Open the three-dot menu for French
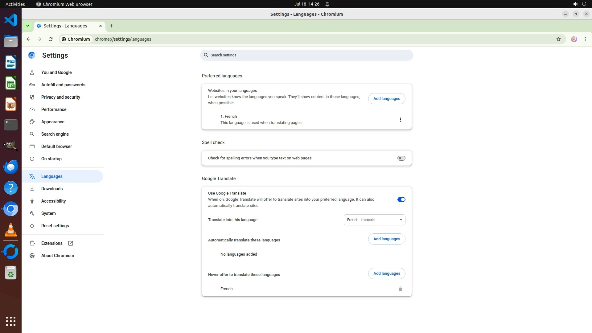This screenshot has height=333, width=592. coord(400,120)
